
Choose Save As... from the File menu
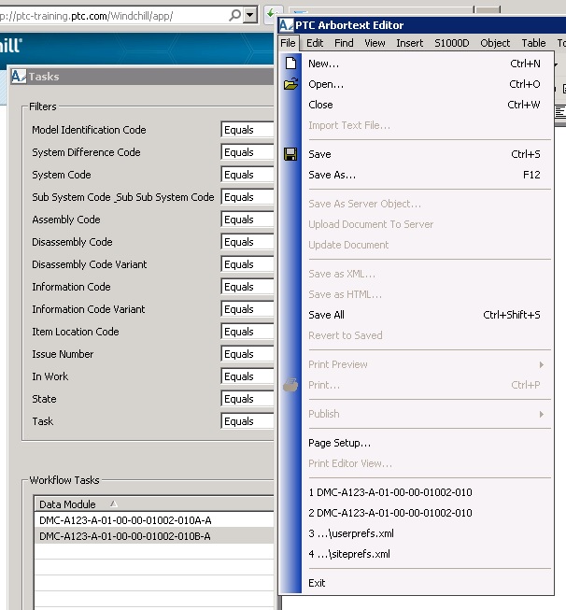coord(332,175)
